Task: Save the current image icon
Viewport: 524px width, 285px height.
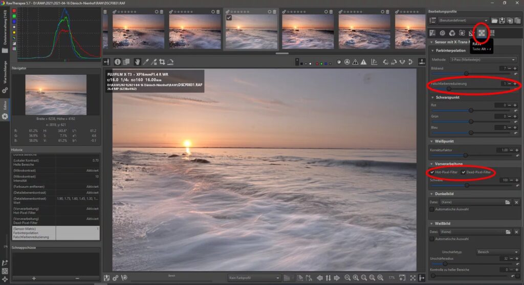Action: coord(106,278)
